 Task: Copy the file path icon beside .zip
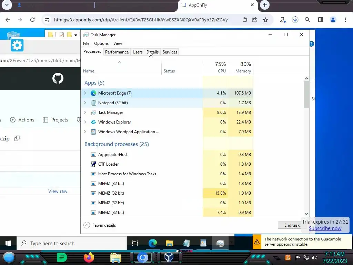point(17,138)
